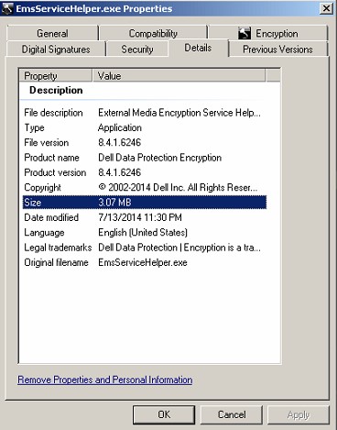Click Dell Data Protection Encryption product name value
The width and height of the screenshot is (337, 430).
pos(159,158)
